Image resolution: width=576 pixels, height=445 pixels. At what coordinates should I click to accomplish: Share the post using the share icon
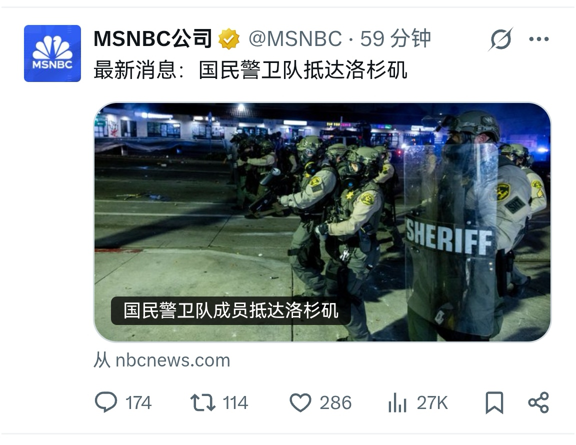(538, 402)
